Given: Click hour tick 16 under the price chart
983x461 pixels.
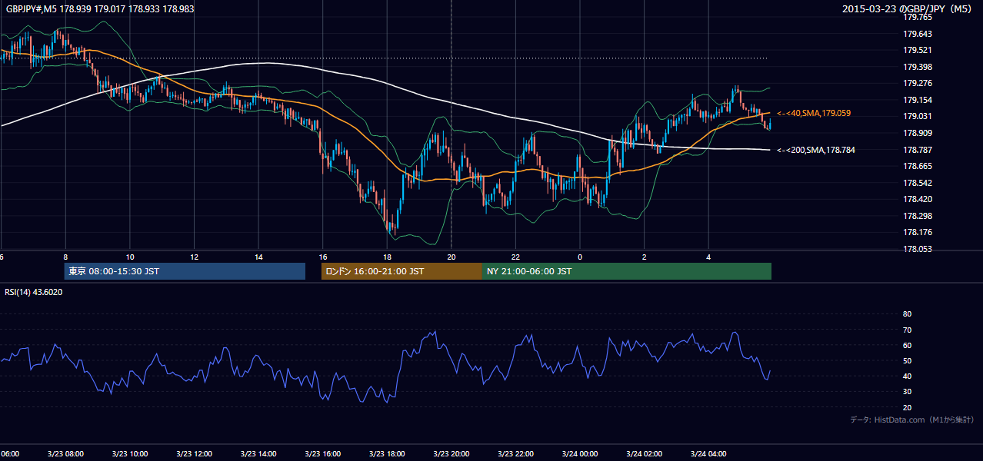Looking at the screenshot, I should (323, 257).
